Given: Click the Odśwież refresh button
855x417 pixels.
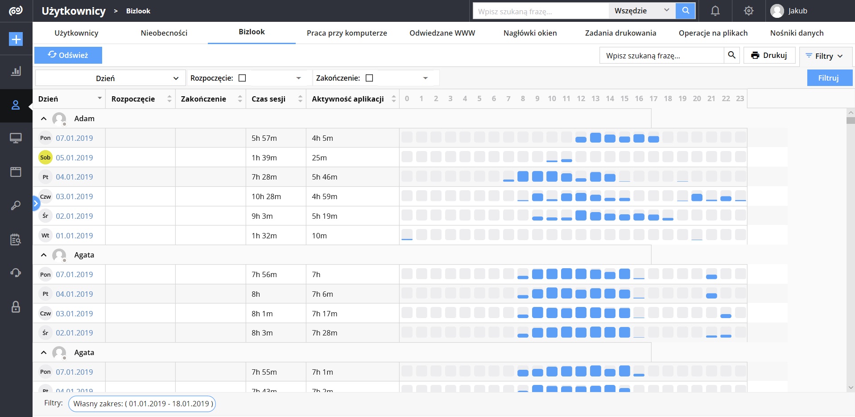Looking at the screenshot, I should [x=68, y=55].
